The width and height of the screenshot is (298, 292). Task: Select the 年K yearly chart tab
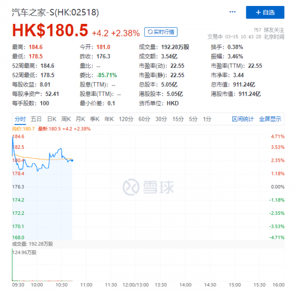click(x=109, y=119)
